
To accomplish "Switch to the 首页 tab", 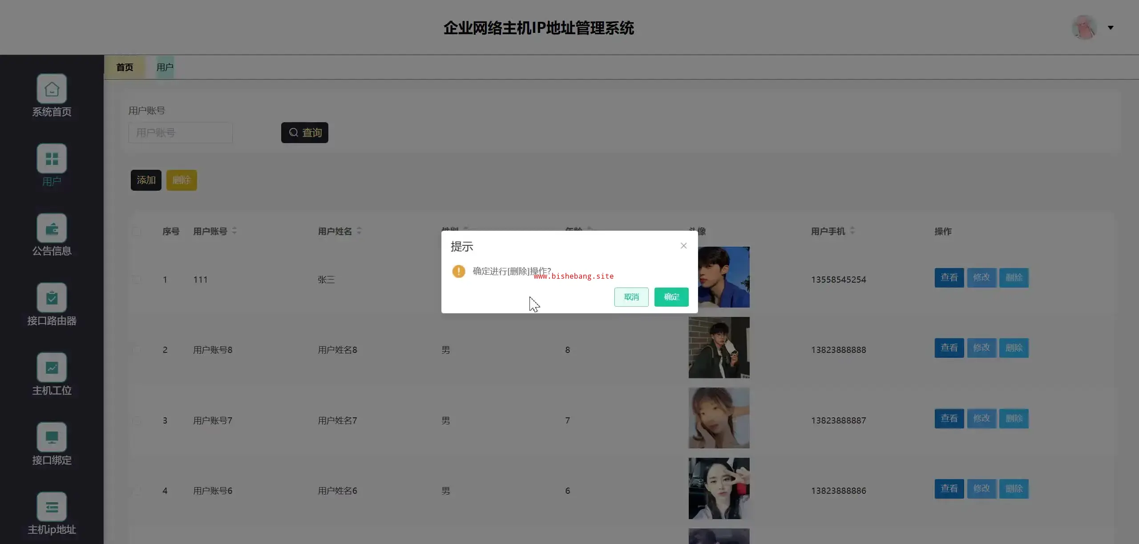I will tap(125, 67).
